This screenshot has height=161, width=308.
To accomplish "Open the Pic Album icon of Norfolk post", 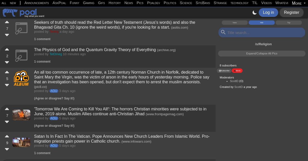I will click(x=21, y=78).
